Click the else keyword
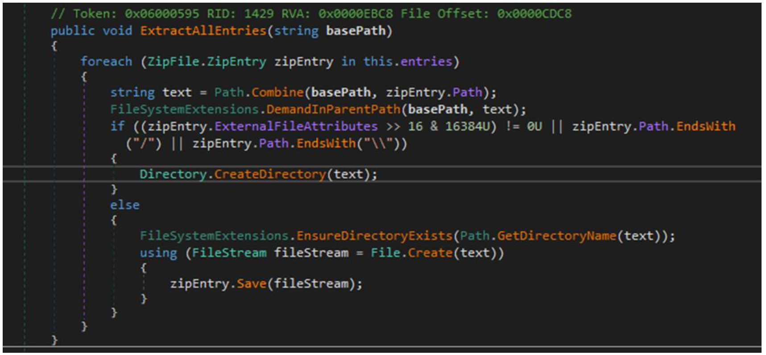766x355 pixels. 125,205
